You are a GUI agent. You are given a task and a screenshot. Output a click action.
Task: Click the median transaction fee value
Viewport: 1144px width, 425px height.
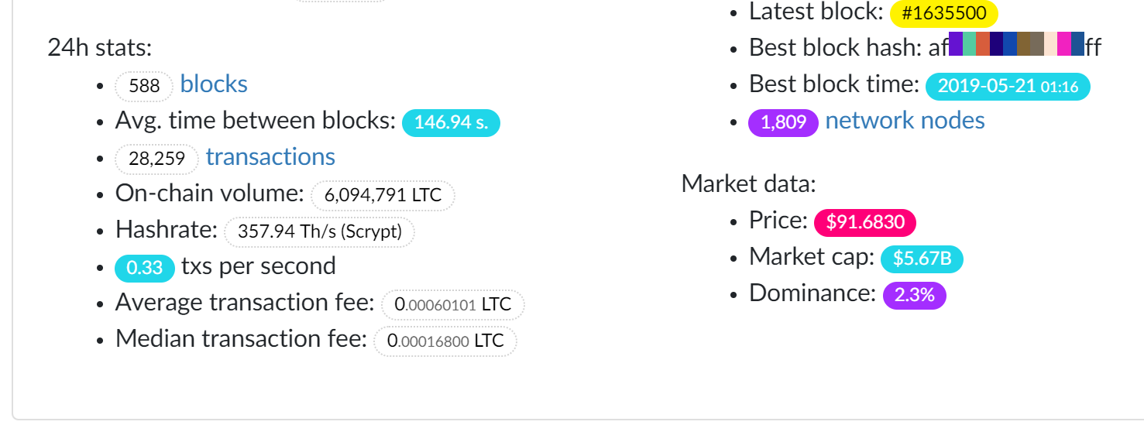445,341
